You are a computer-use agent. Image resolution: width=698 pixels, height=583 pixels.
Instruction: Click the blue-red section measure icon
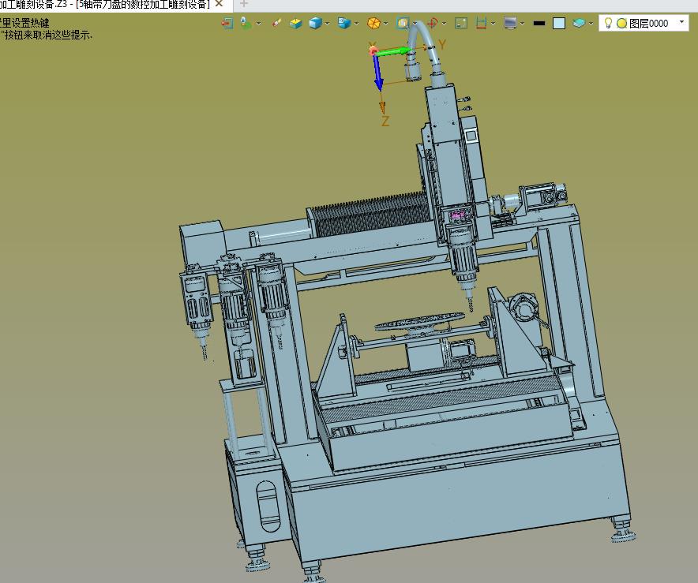click(481, 23)
